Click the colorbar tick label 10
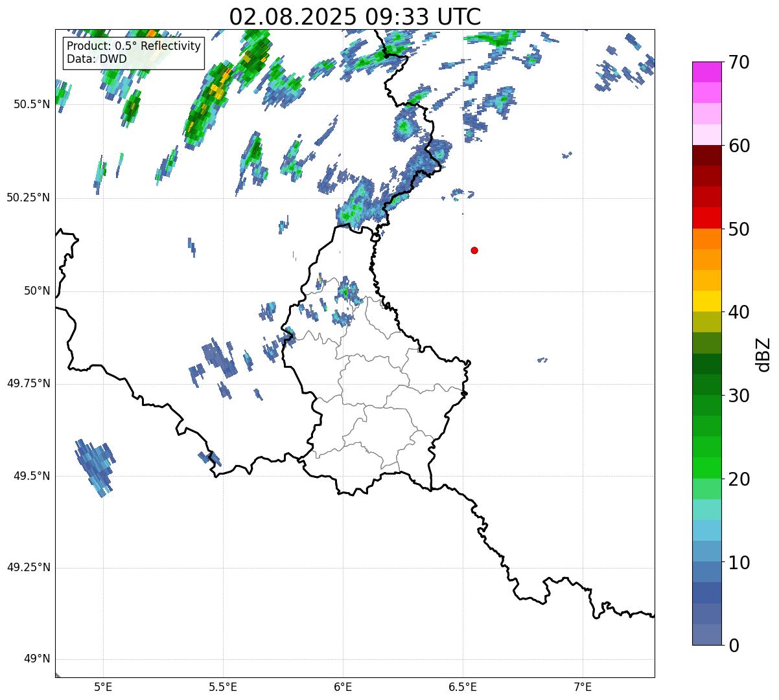The width and height of the screenshot is (779, 700). 738,562
